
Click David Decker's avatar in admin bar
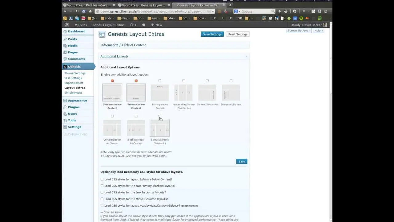click(x=325, y=25)
